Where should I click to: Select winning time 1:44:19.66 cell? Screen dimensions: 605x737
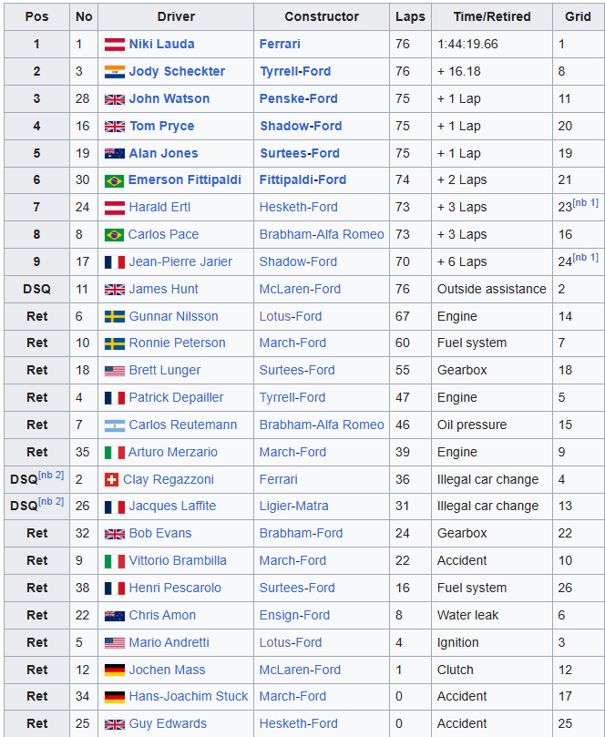[x=492, y=44]
